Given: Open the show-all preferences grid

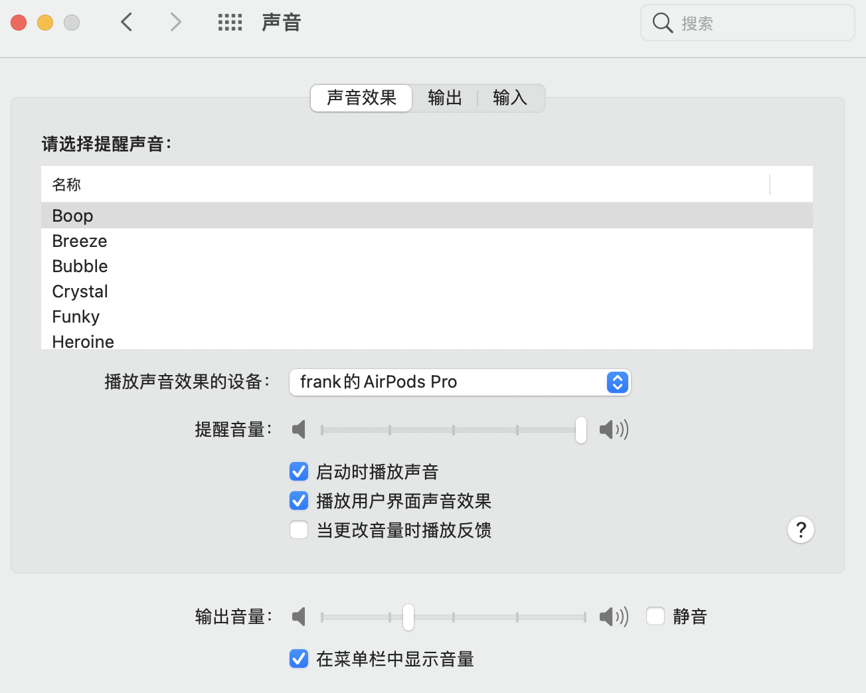Looking at the screenshot, I should [230, 23].
